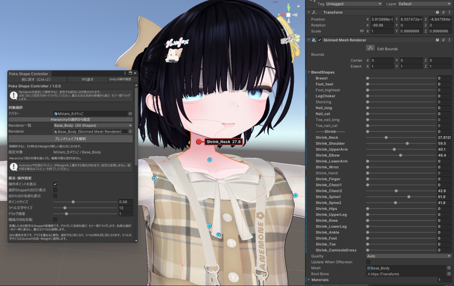Open Poka Shape Controller window kebab menu
454x286 pixels.
[x=125, y=73]
